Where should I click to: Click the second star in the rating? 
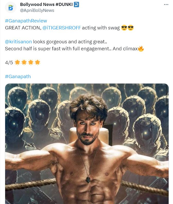[24, 62]
